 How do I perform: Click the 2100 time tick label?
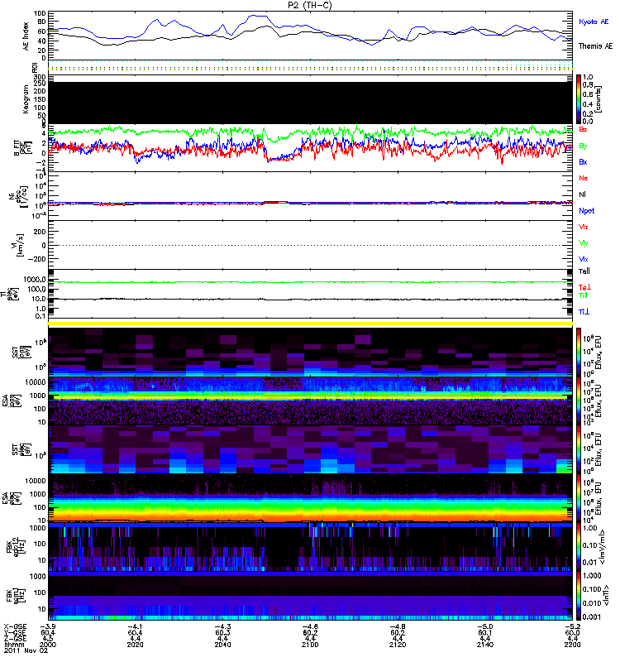[x=310, y=645]
